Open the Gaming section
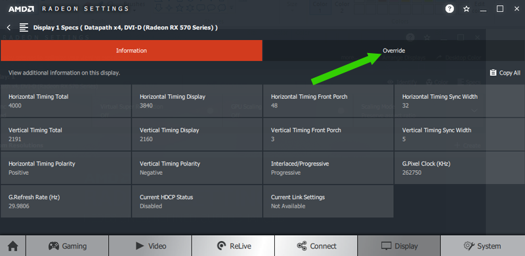The height and width of the screenshot is (256, 525). [68, 246]
